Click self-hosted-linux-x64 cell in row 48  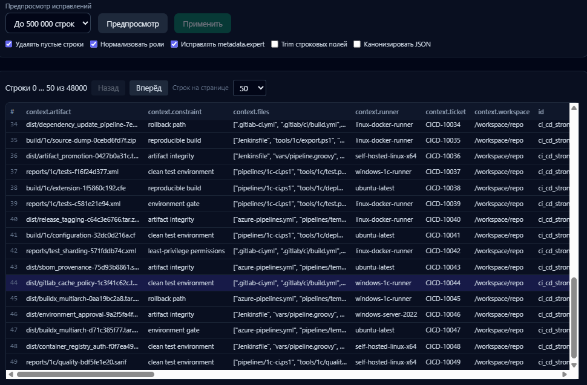(385, 346)
